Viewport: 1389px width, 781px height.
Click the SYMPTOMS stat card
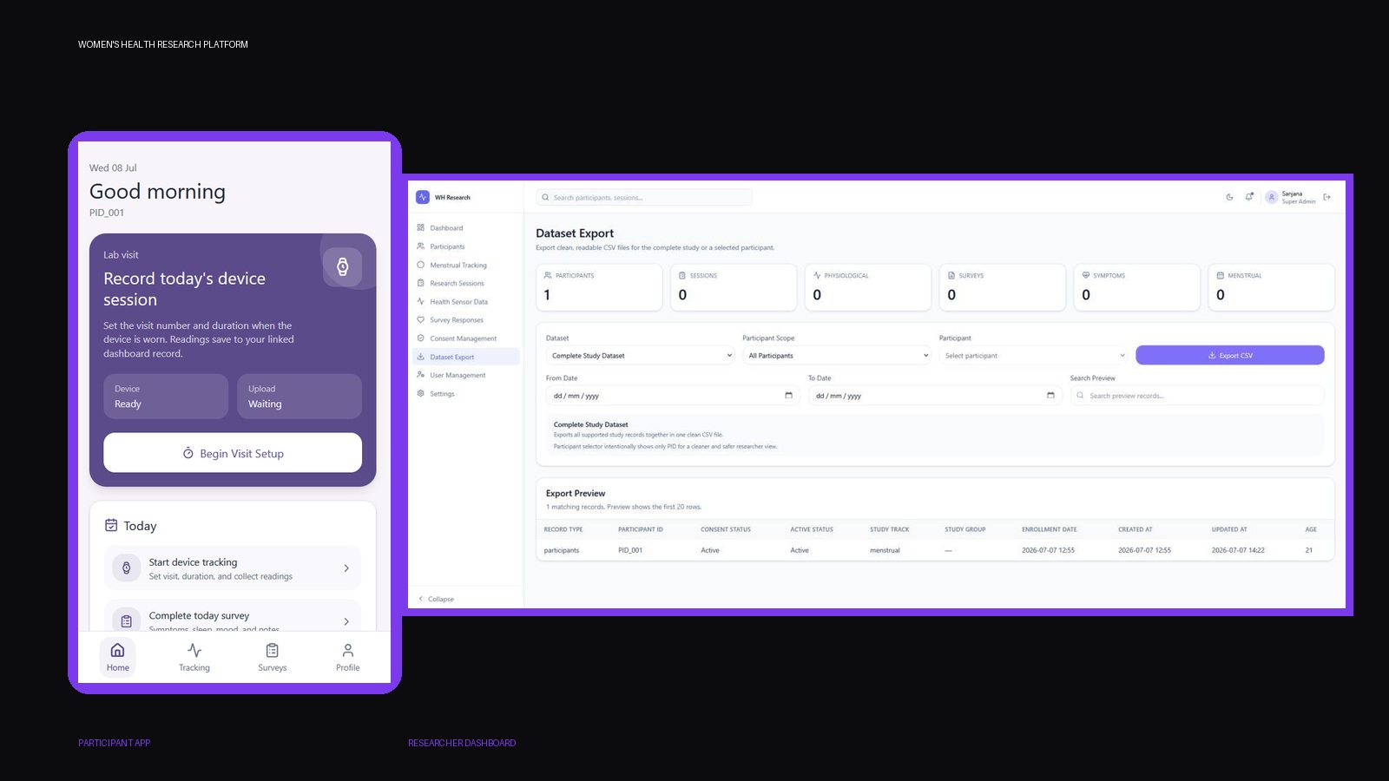1136,287
